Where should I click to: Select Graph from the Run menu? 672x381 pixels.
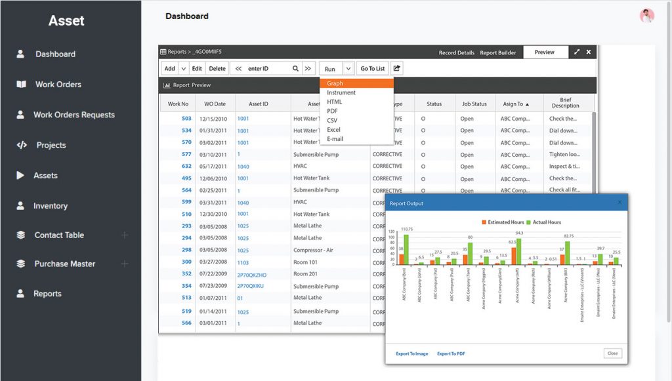(335, 83)
